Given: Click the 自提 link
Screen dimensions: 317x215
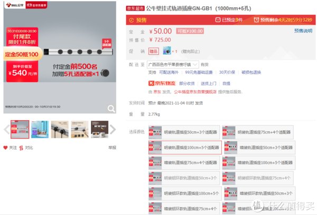Looking at the screenshot, I should [226, 83].
